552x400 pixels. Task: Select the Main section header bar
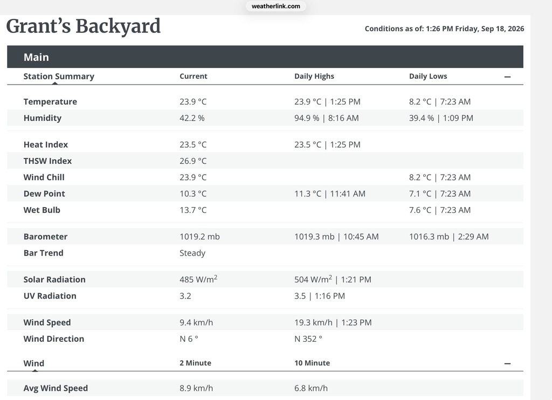[265, 57]
